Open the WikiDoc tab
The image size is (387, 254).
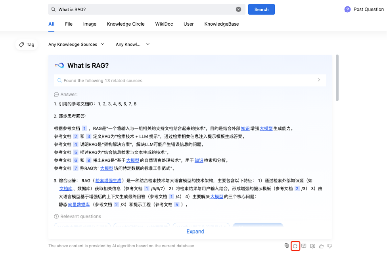point(164,24)
